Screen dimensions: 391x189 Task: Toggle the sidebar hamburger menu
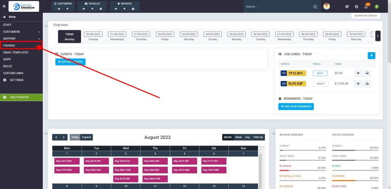click(x=4, y=6)
